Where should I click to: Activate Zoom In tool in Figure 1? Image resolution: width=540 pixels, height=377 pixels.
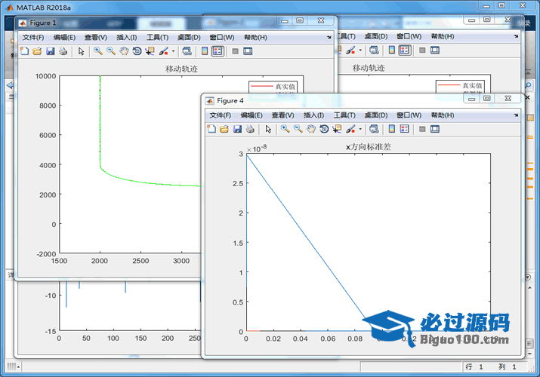pyautogui.click(x=98, y=51)
